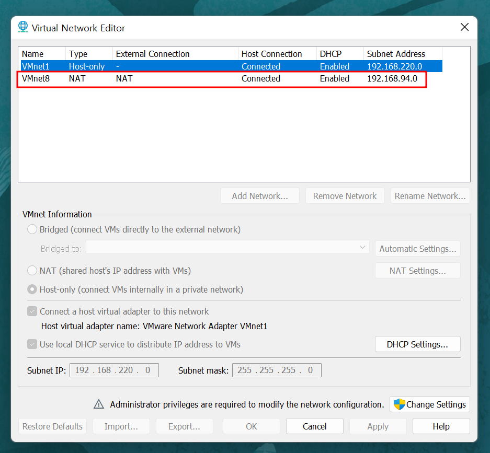
Task: Click Add Network button
Action: [x=260, y=196]
